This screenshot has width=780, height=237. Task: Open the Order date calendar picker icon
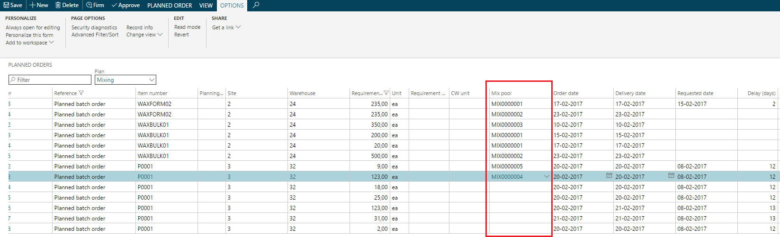click(x=609, y=176)
